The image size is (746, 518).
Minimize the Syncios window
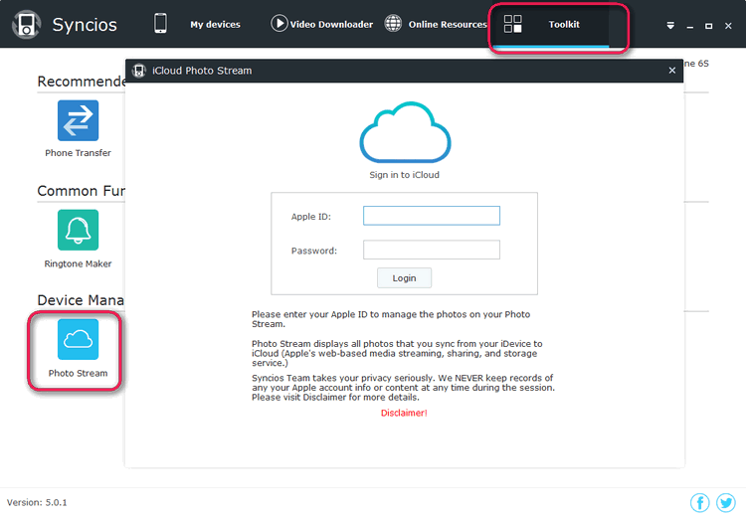690,26
